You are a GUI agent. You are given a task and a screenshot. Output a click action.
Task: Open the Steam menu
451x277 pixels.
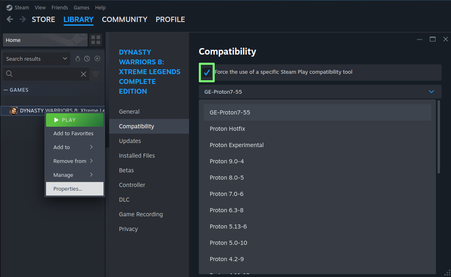click(x=22, y=7)
